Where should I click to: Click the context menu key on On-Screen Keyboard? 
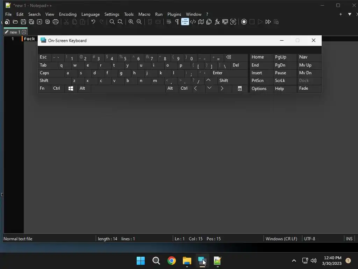(x=240, y=88)
